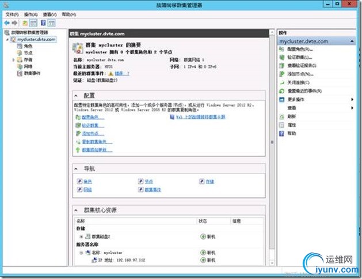Click the 存储 shortcut link in 导航
362x279 pixels.
(210, 182)
